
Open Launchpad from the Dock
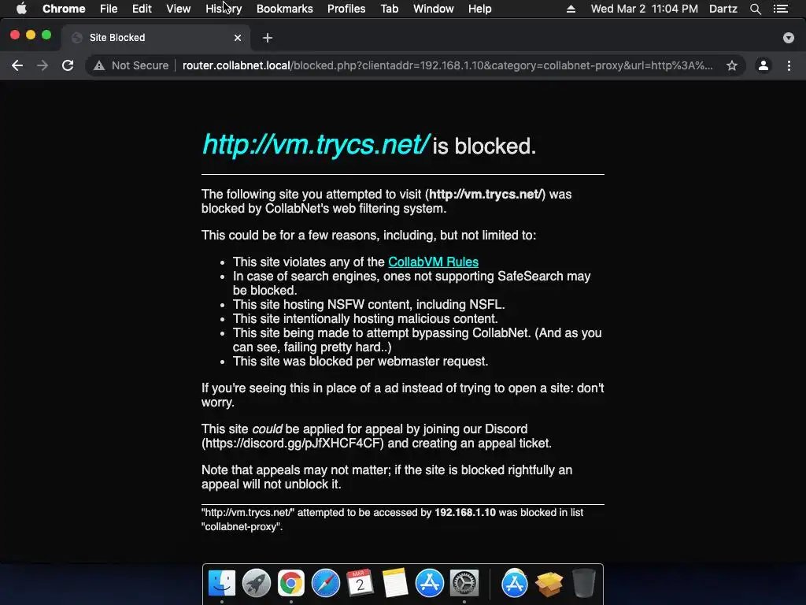coord(256,583)
